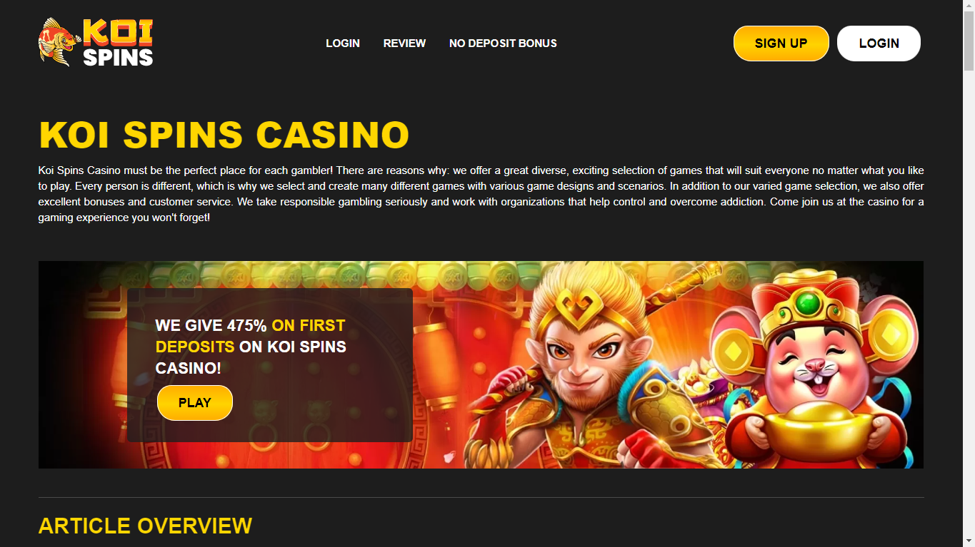975x547 pixels.
Task: Click the intro paragraph about Koi Spins
Action: click(481, 194)
